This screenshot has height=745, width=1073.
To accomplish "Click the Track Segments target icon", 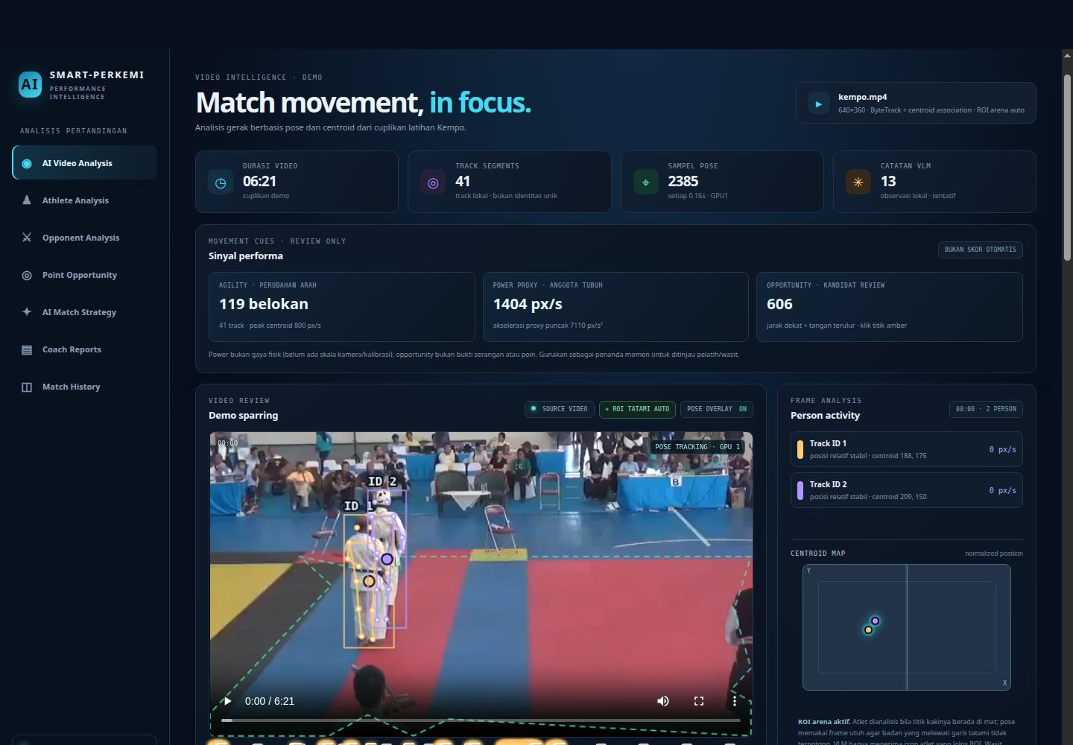I will [x=433, y=183].
